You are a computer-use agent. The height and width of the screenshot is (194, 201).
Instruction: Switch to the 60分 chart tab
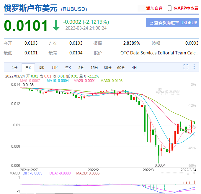pos(121,68)
